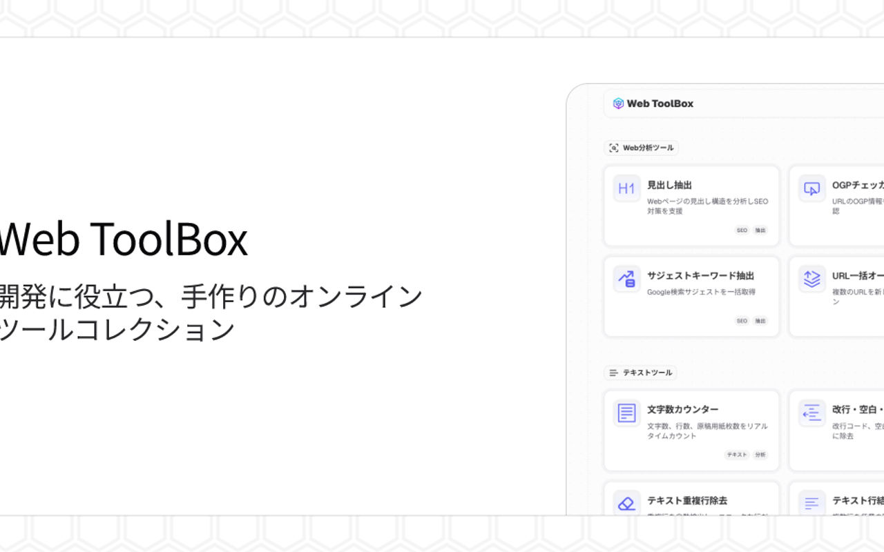Image resolution: width=884 pixels, height=552 pixels.
Task: Open the URL一括オープン tool card
Action: tap(836, 297)
